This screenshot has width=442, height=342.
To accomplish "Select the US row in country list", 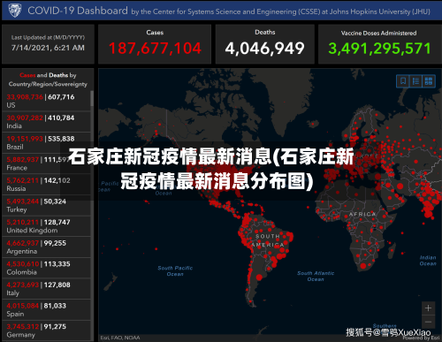I will [46, 101].
